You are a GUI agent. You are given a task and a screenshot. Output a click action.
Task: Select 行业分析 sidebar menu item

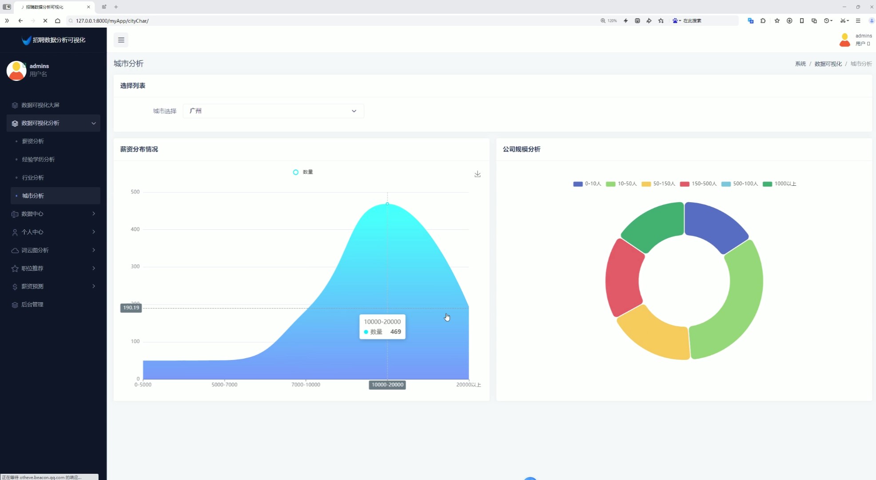33,178
